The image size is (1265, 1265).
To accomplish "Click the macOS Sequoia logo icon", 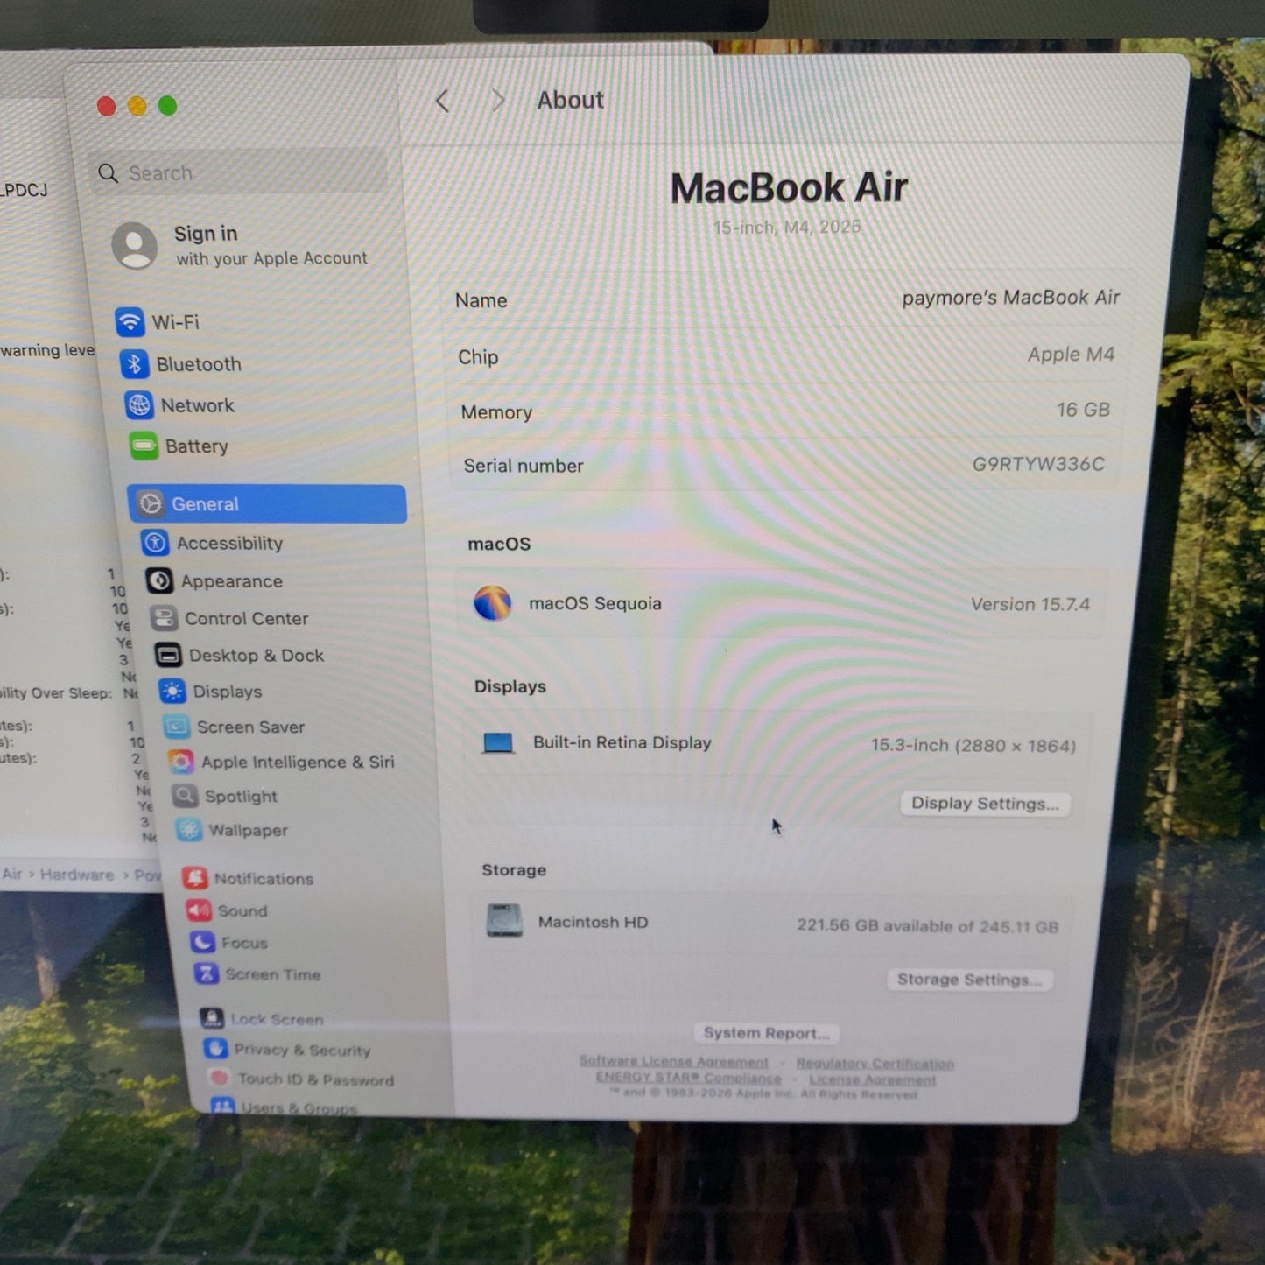I will coord(493,603).
